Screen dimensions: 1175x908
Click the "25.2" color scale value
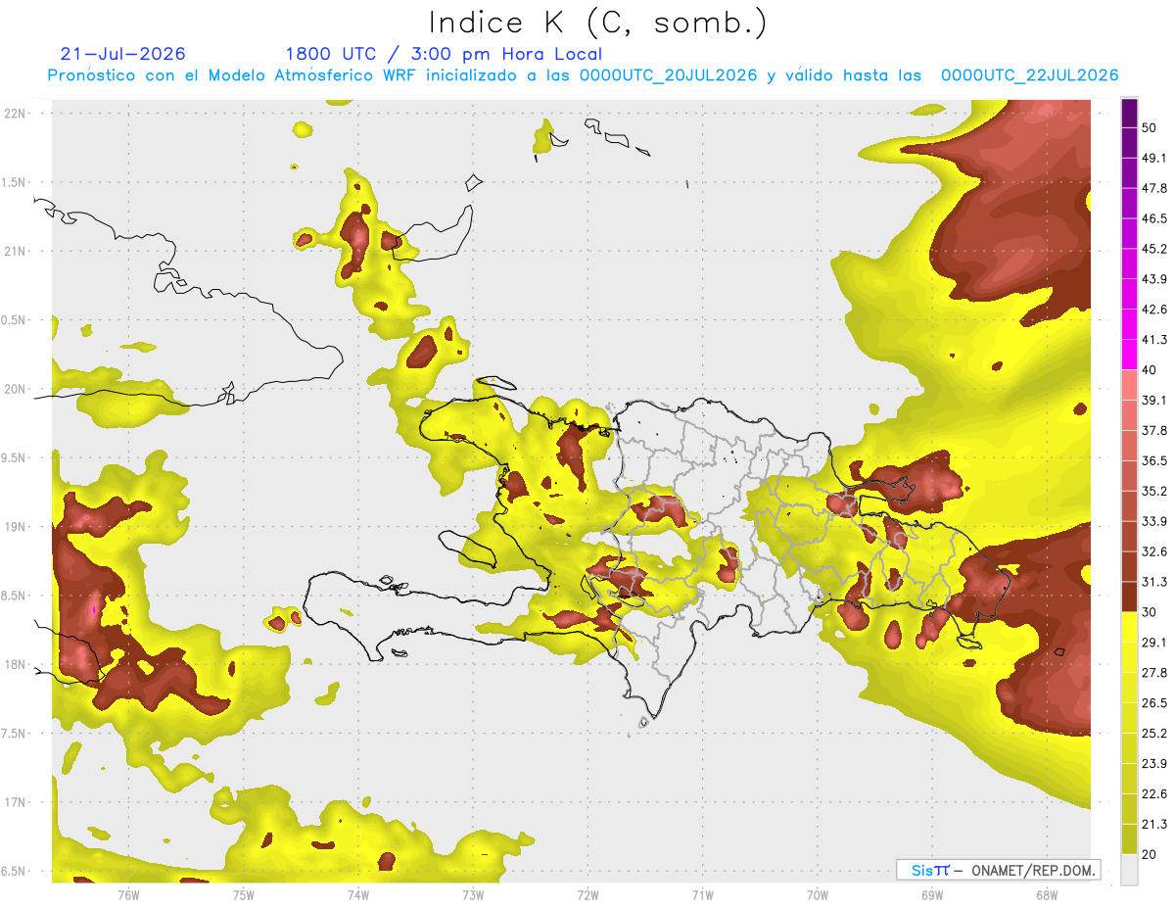(x=1154, y=733)
